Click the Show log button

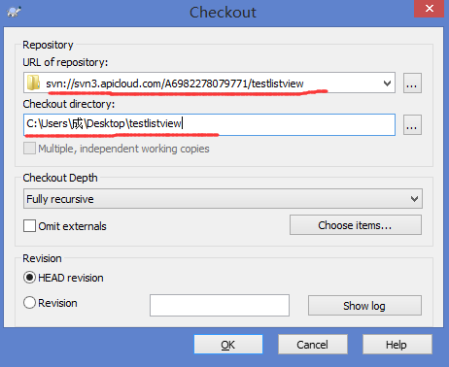[x=364, y=305]
